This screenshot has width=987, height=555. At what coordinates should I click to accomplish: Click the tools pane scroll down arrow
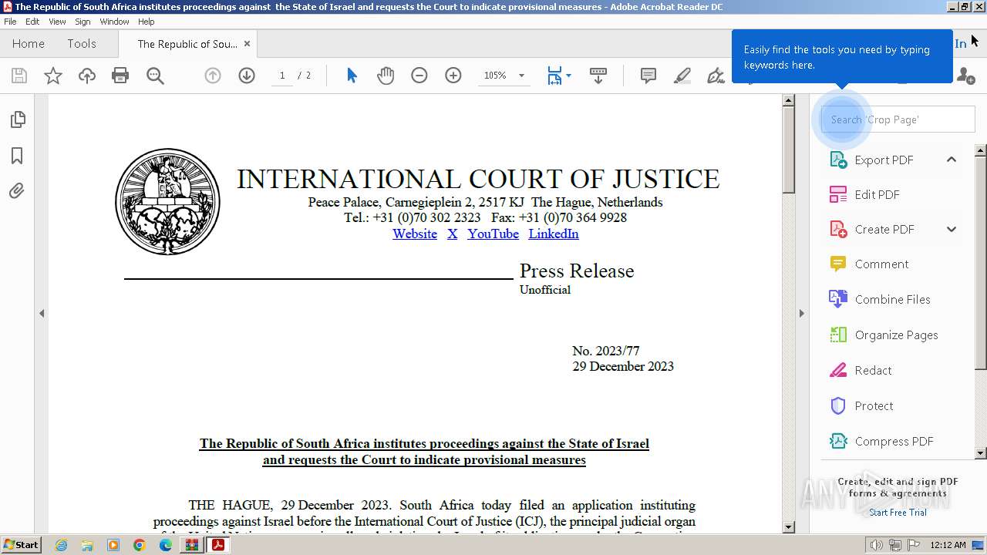[981, 453]
